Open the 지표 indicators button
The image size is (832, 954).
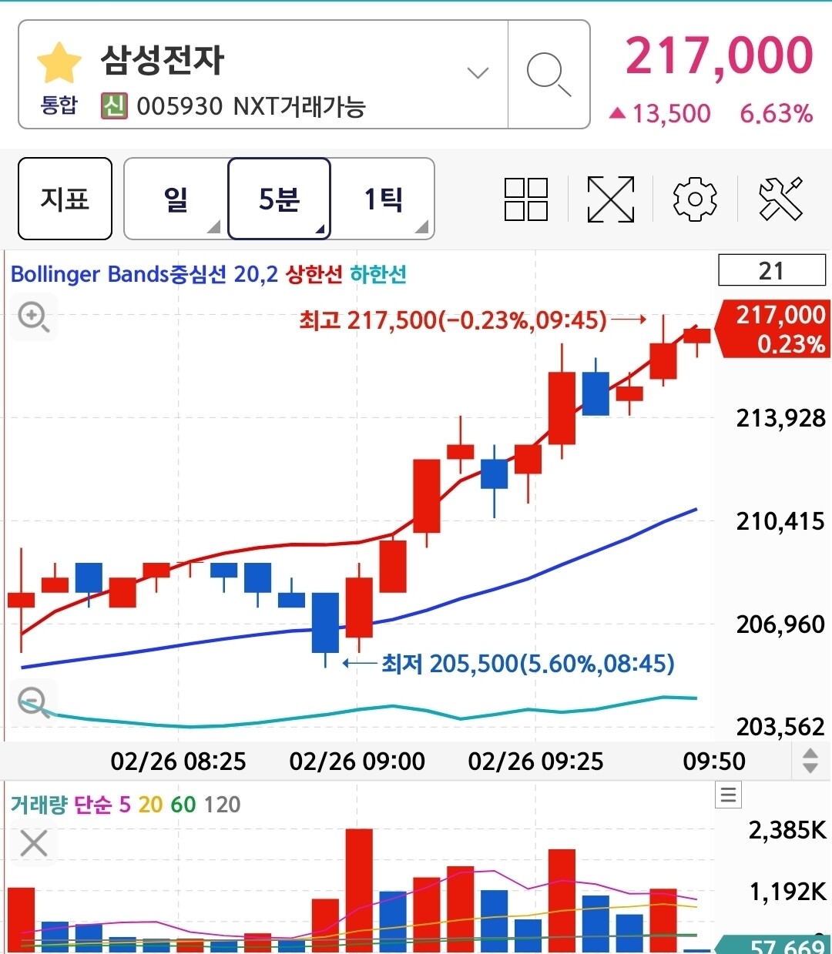(x=65, y=199)
